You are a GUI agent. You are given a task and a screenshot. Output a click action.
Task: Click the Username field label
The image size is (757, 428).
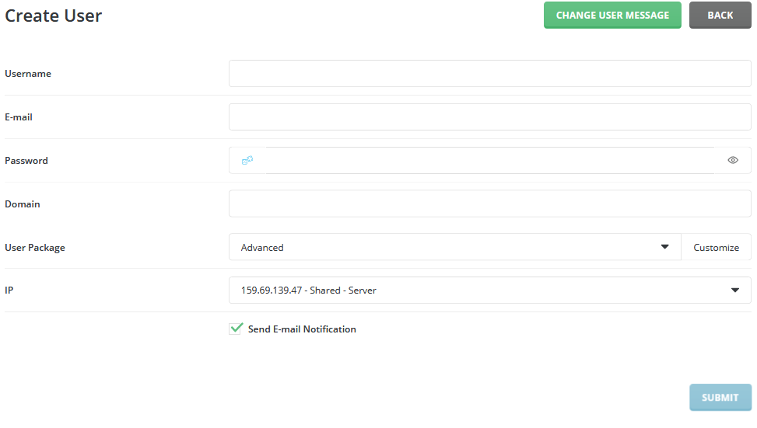pyautogui.click(x=28, y=74)
